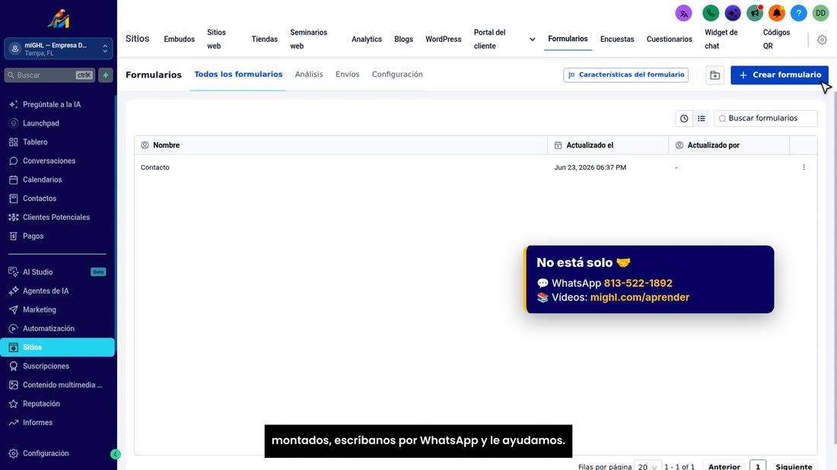837x470 pixels.
Task: Click the Buscar formularios search field
Action: click(x=765, y=119)
